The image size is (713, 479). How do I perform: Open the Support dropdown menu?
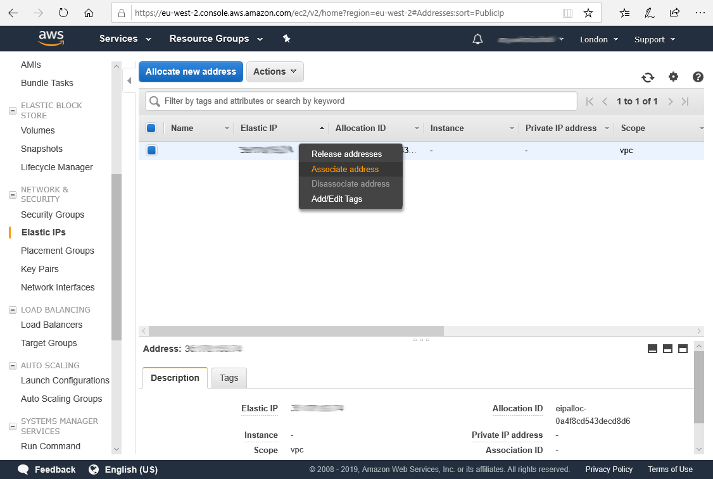click(655, 39)
